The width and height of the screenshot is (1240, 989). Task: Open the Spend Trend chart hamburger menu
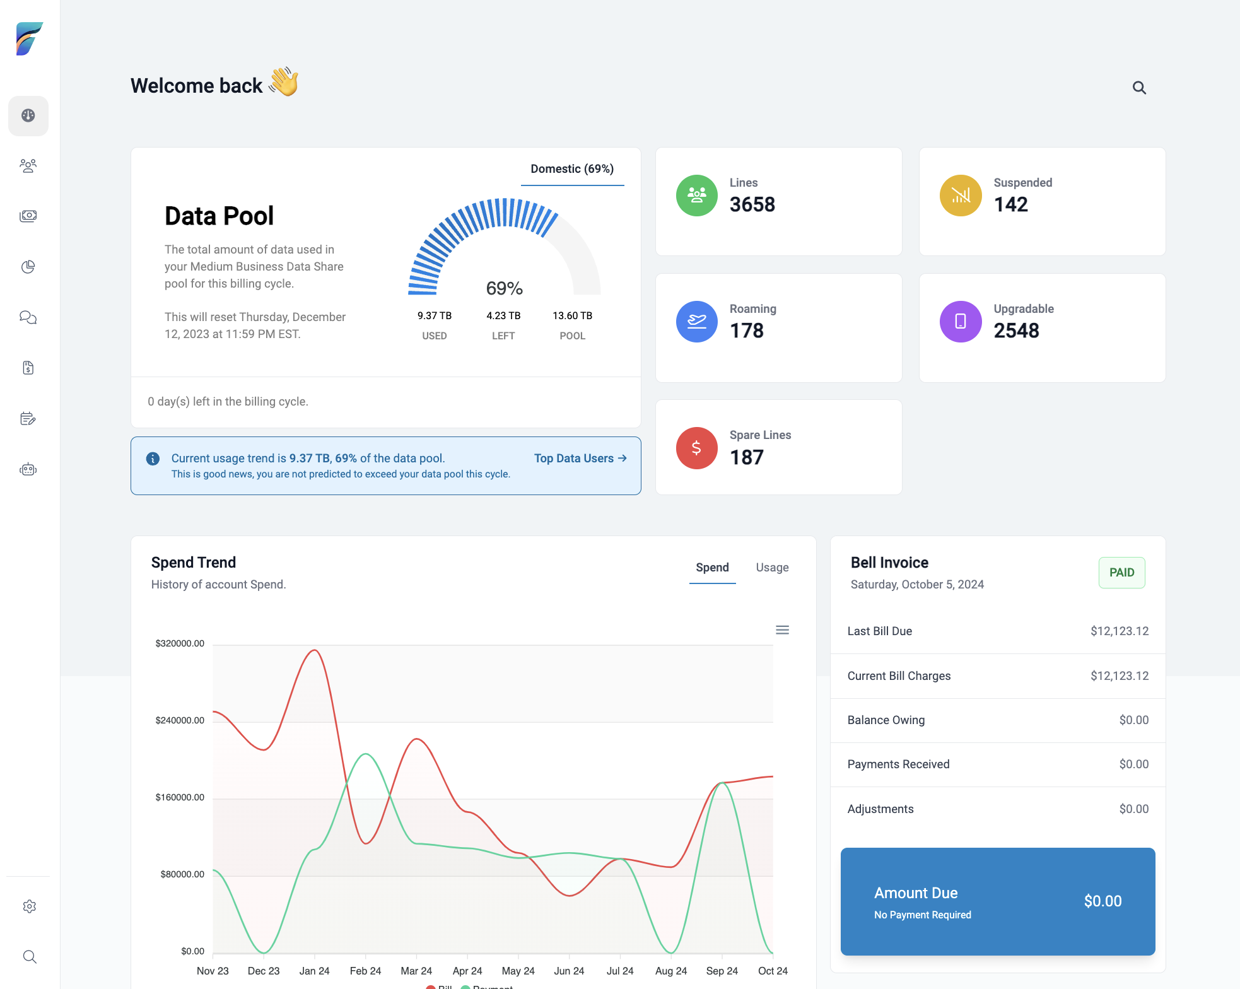tap(782, 629)
